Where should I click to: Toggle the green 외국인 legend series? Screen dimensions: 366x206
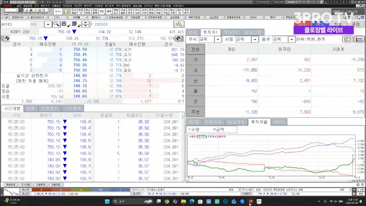[201, 137]
